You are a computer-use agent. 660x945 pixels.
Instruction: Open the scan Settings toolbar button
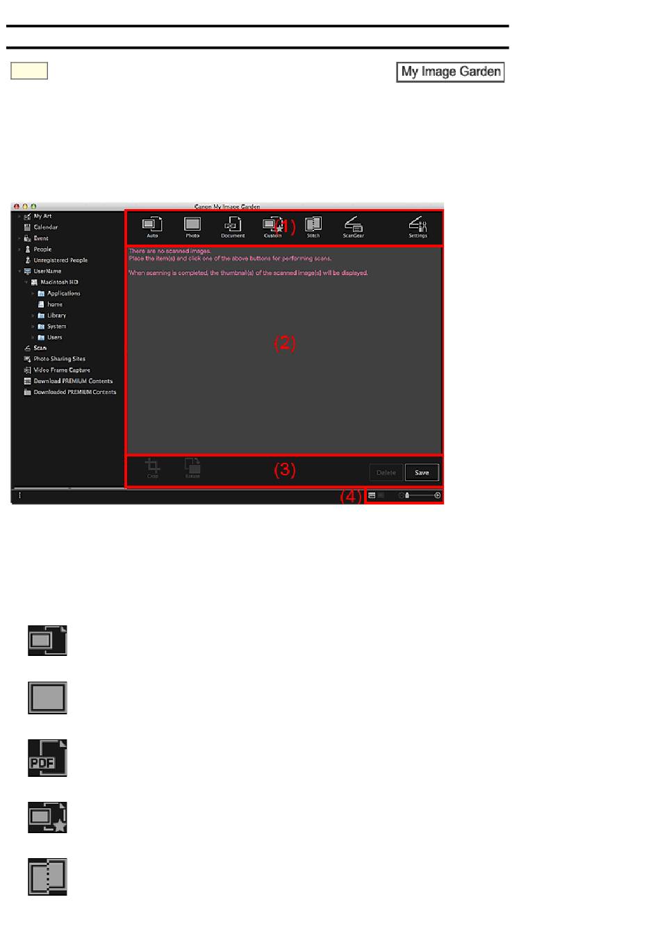click(x=418, y=227)
